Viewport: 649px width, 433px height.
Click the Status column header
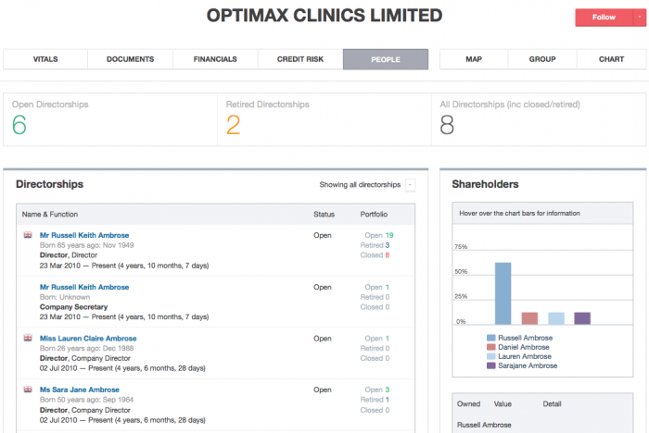tap(324, 214)
